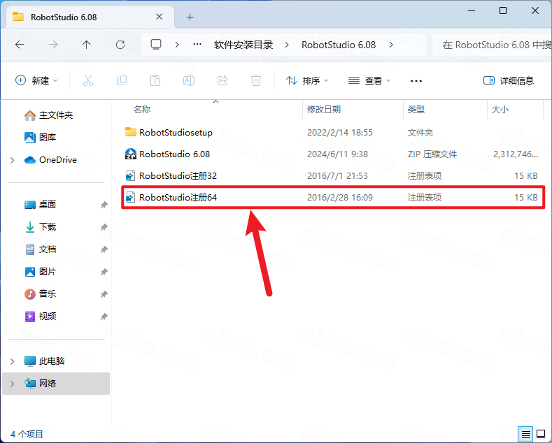552x443 pixels.
Task: Navigate to 软件安装目录 breadcrumb
Action: pos(243,45)
